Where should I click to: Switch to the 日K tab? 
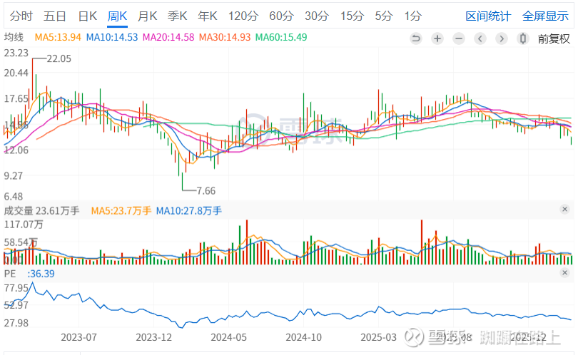[87, 16]
